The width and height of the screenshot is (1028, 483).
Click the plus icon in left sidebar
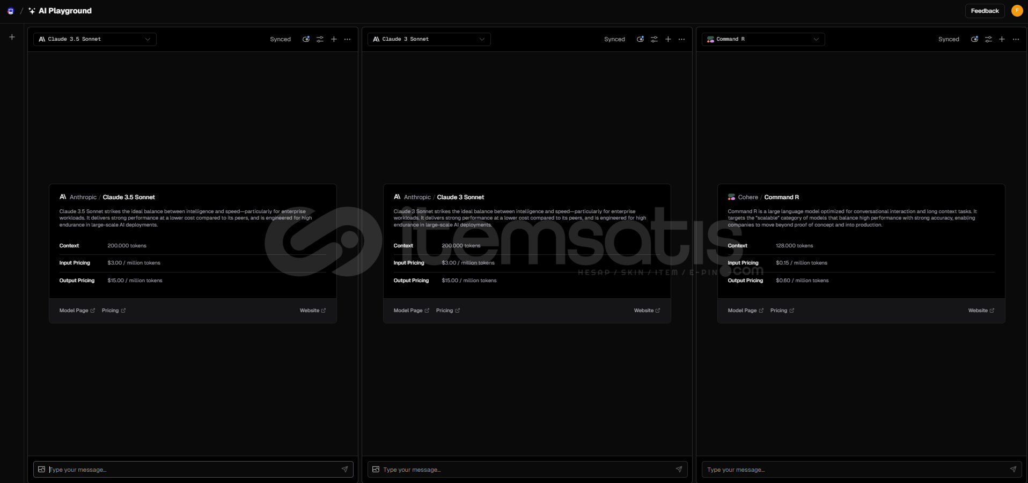pos(12,37)
